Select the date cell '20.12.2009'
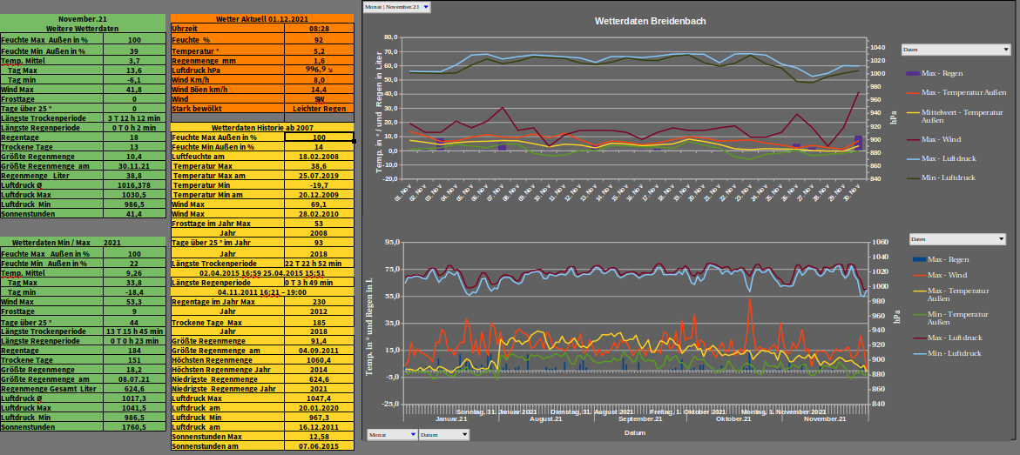 tap(320, 195)
